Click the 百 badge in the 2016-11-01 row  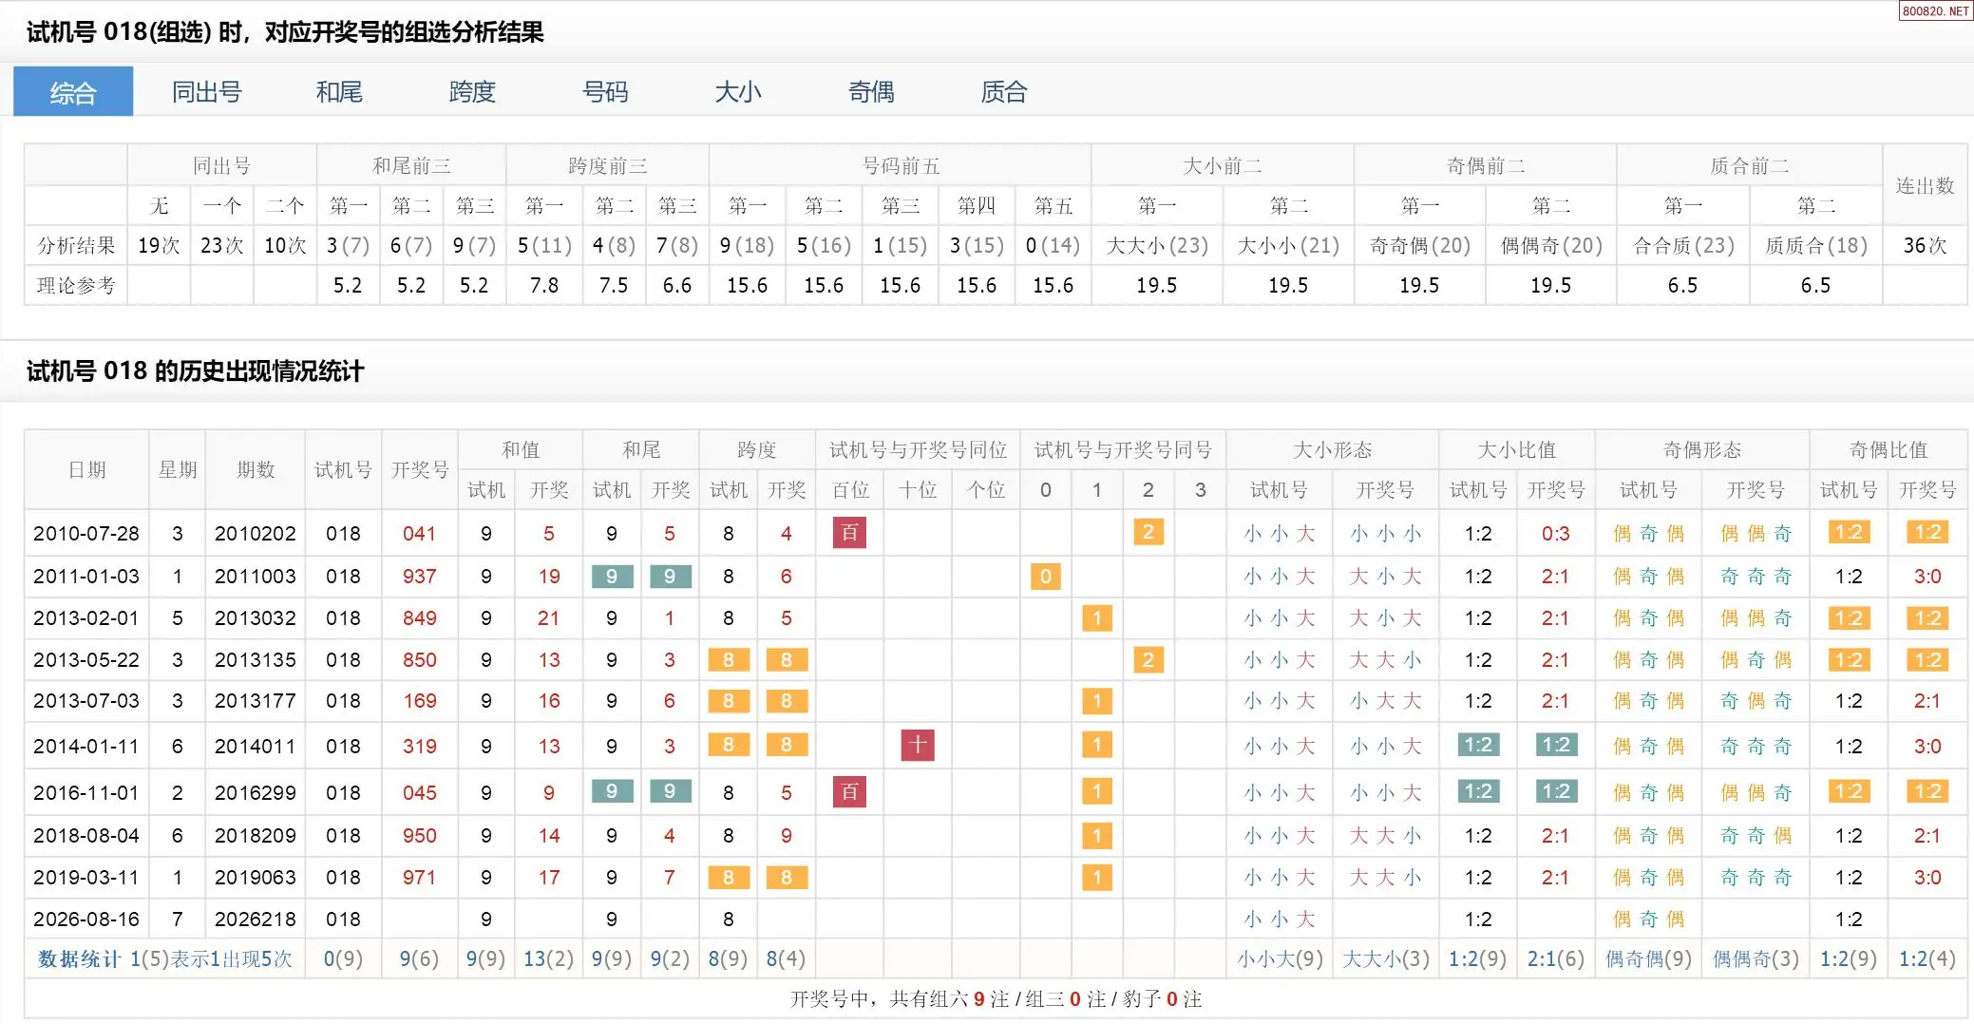pyautogui.click(x=849, y=792)
